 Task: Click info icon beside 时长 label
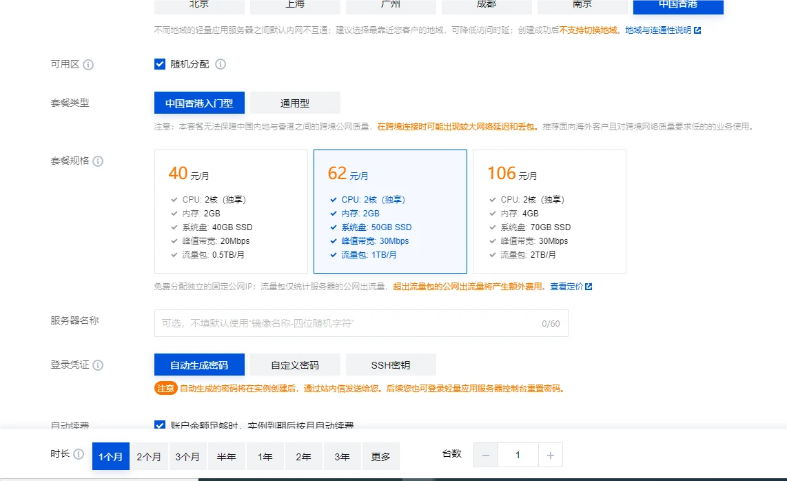(79, 455)
